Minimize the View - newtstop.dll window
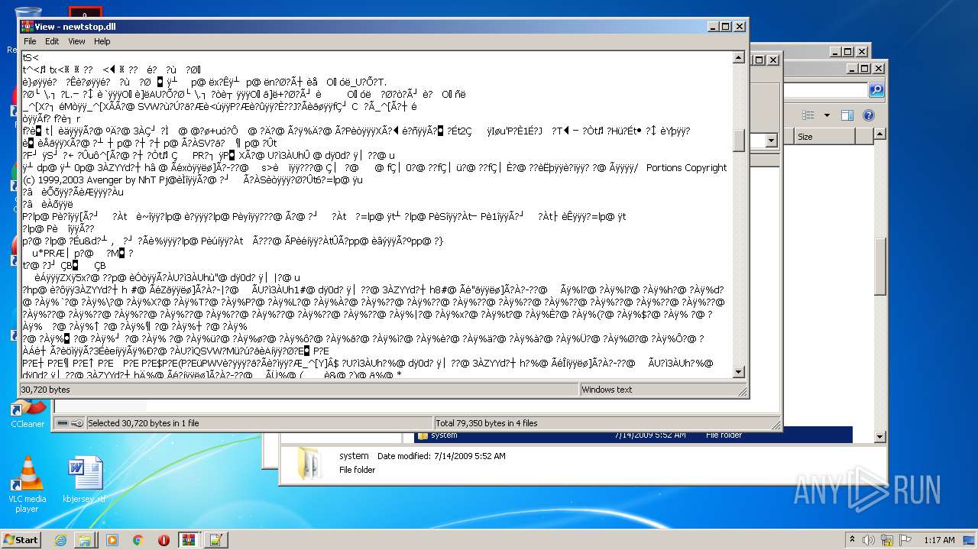 [711, 26]
